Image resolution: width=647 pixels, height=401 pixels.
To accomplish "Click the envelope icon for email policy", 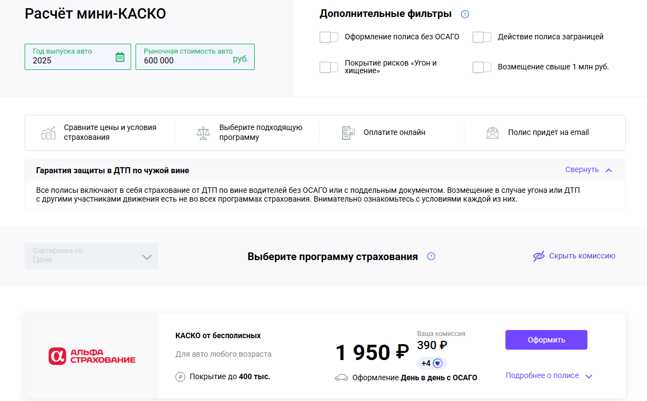I will tap(492, 133).
